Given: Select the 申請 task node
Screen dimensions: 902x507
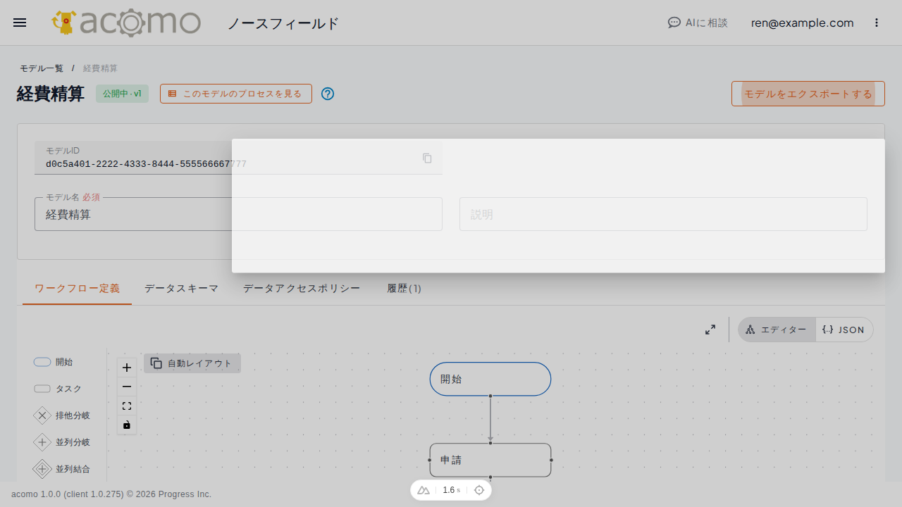Looking at the screenshot, I should coord(490,460).
